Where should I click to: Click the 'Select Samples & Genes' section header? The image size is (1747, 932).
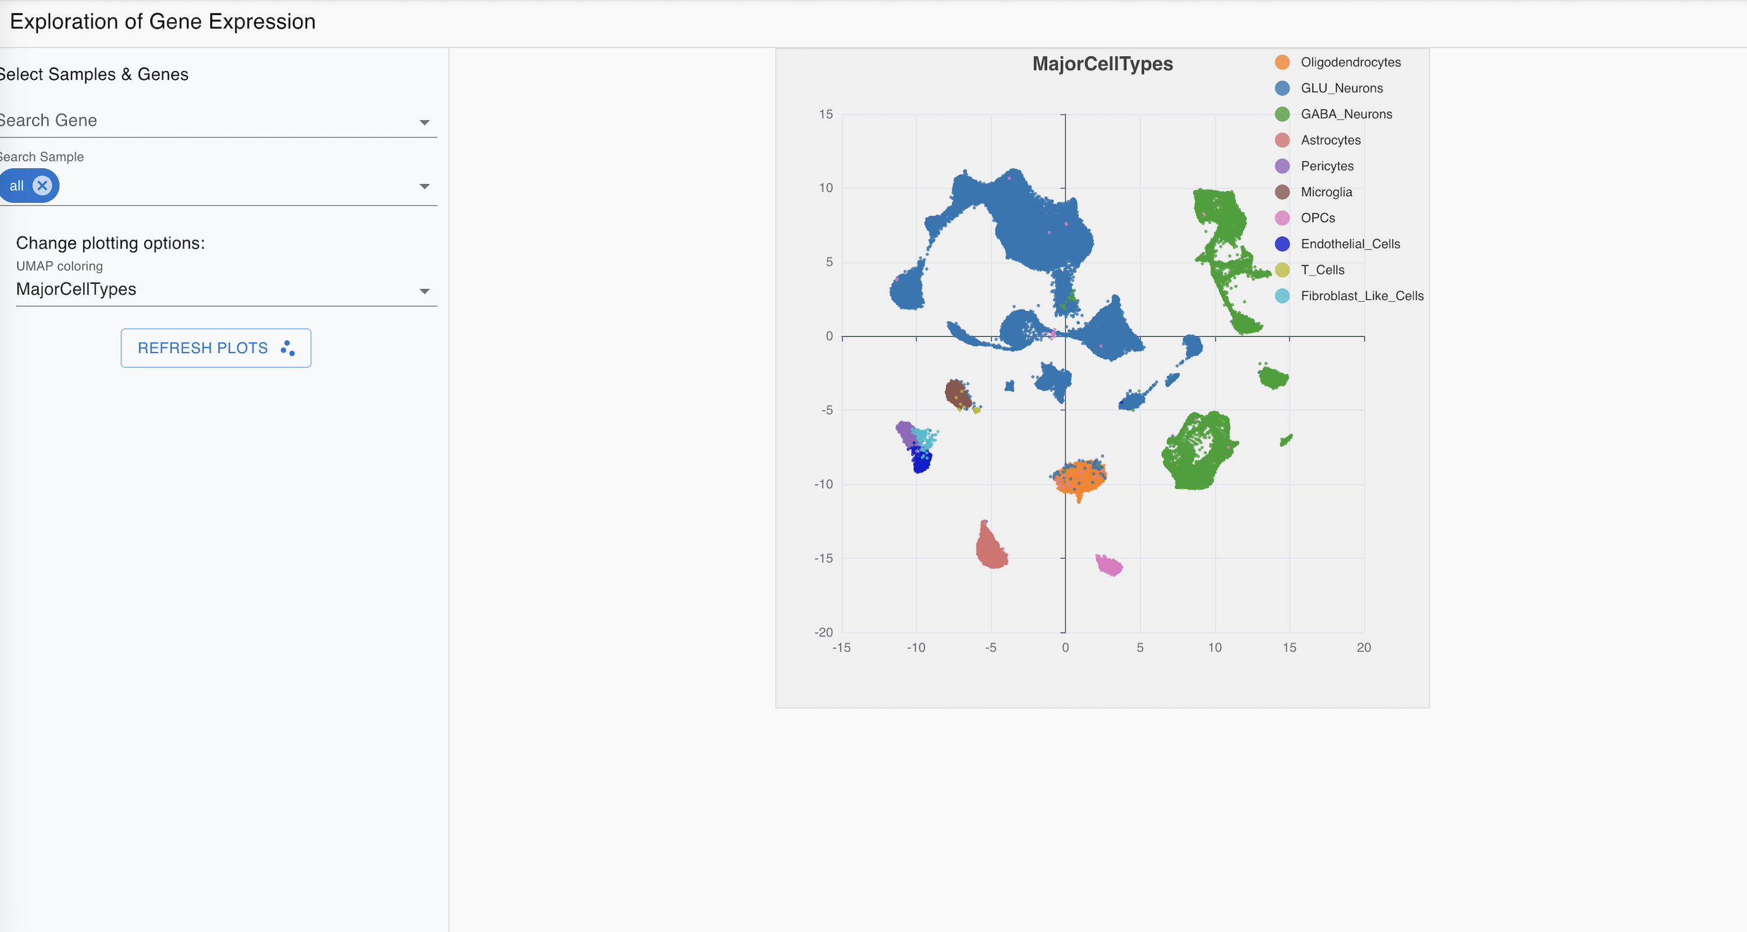pyautogui.click(x=94, y=74)
